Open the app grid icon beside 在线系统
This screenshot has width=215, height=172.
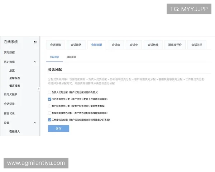(x=35, y=42)
